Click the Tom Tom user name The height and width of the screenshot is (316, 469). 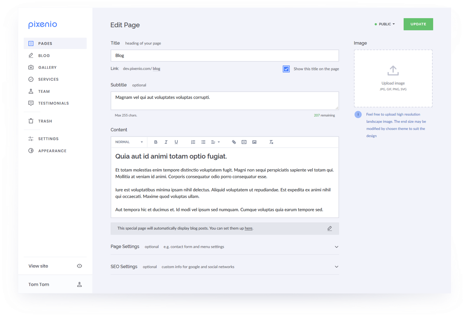pyautogui.click(x=39, y=284)
